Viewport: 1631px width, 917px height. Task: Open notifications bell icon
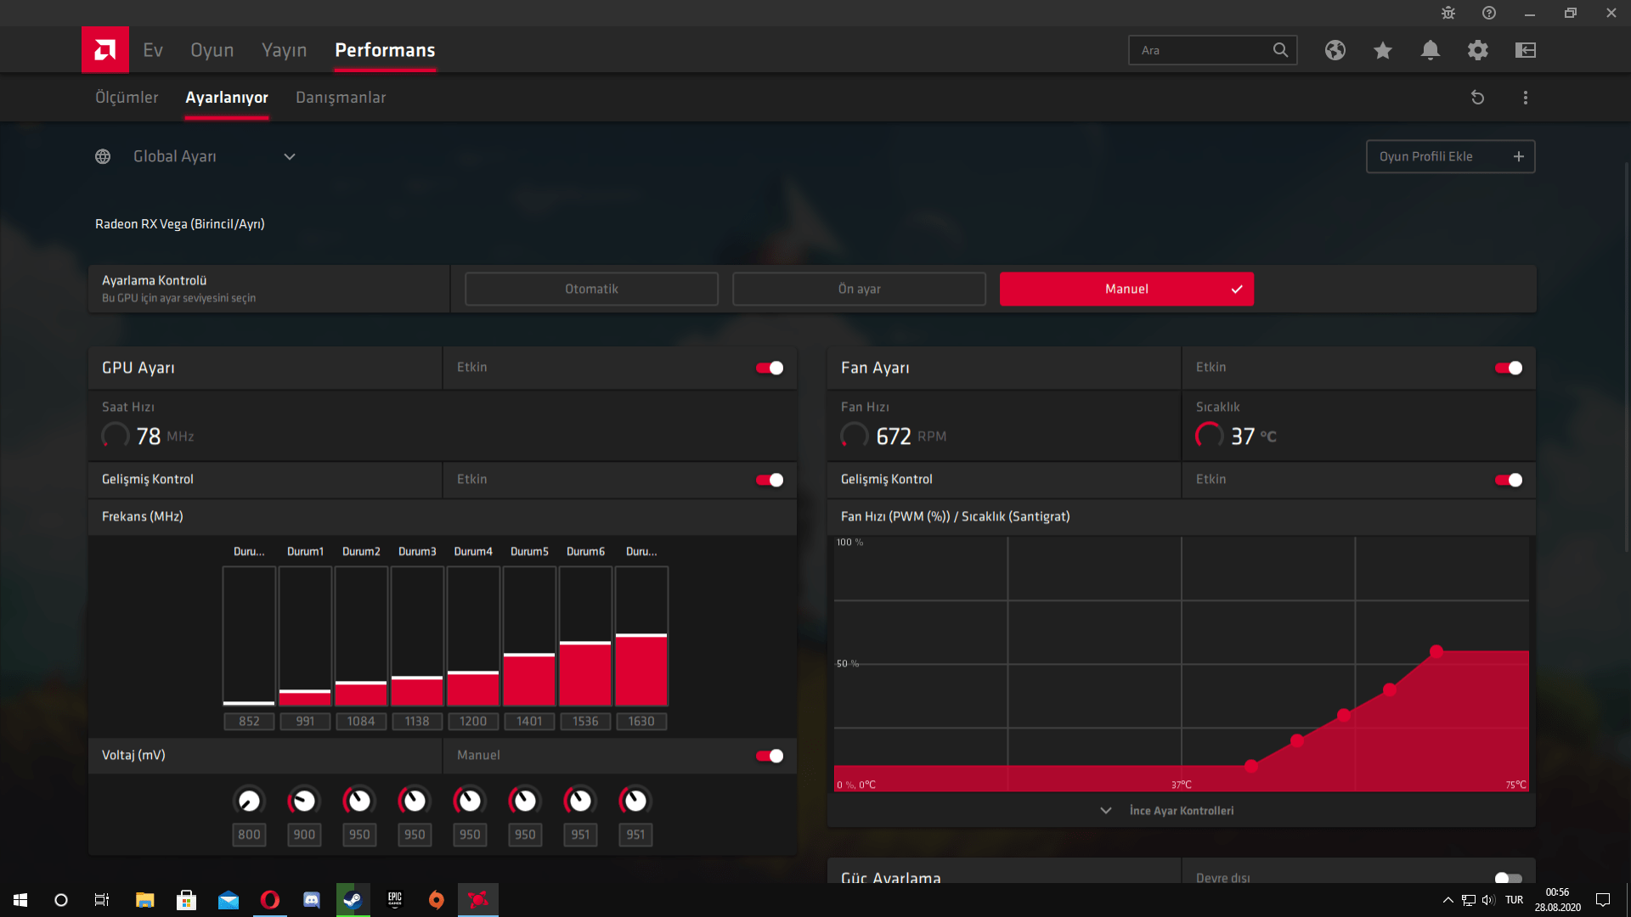[1430, 50]
